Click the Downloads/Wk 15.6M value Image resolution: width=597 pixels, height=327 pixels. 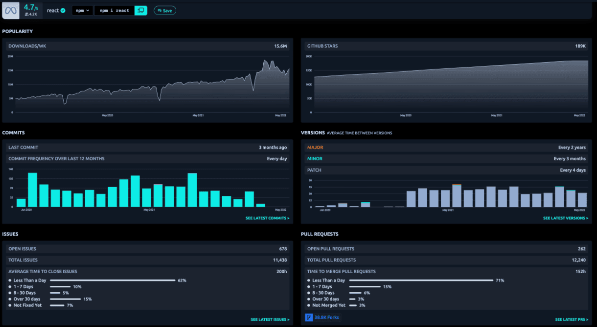(280, 46)
